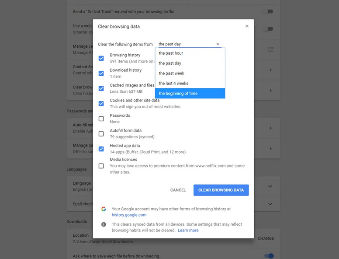339x259 pixels.
Task: Uncheck the Download history checkbox
Action: [x=101, y=73]
